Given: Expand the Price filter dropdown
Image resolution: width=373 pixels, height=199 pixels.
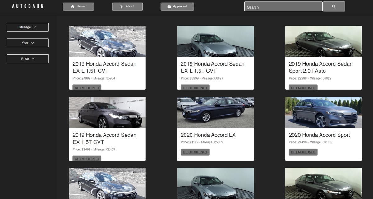Looking at the screenshot, I should pos(28,59).
